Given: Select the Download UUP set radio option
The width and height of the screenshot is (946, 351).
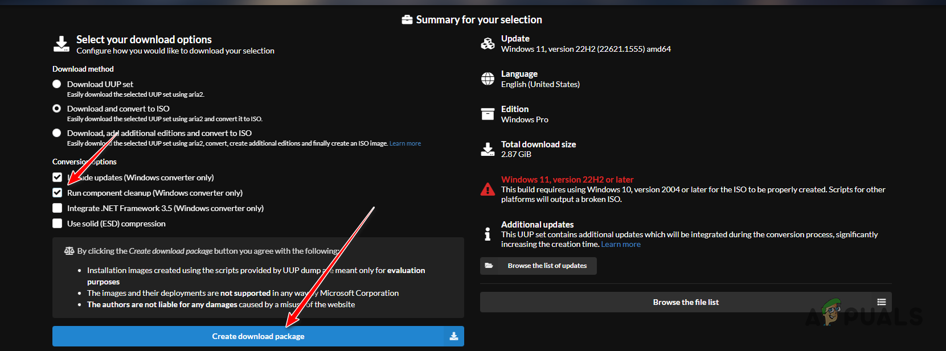Looking at the screenshot, I should (56, 84).
